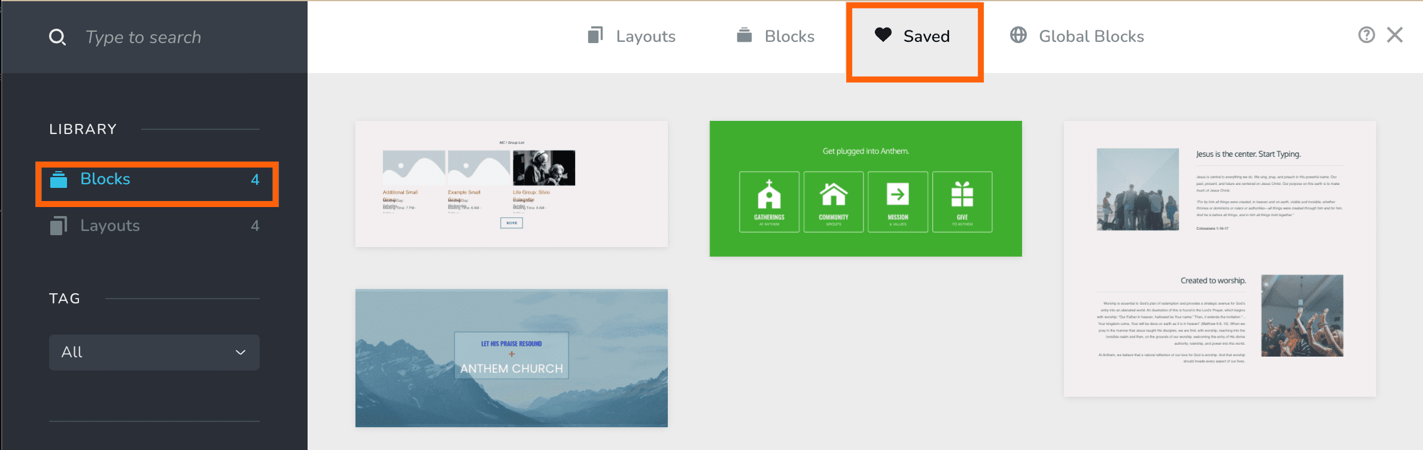This screenshot has width=1423, height=450.
Task: Choose the Anthem Church mountain block
Action: click(512, 358)
